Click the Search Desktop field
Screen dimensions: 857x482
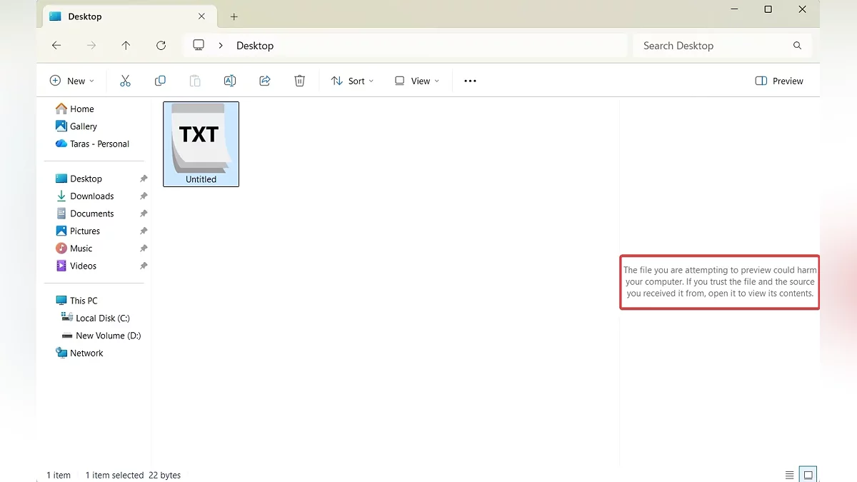(722, 46)
